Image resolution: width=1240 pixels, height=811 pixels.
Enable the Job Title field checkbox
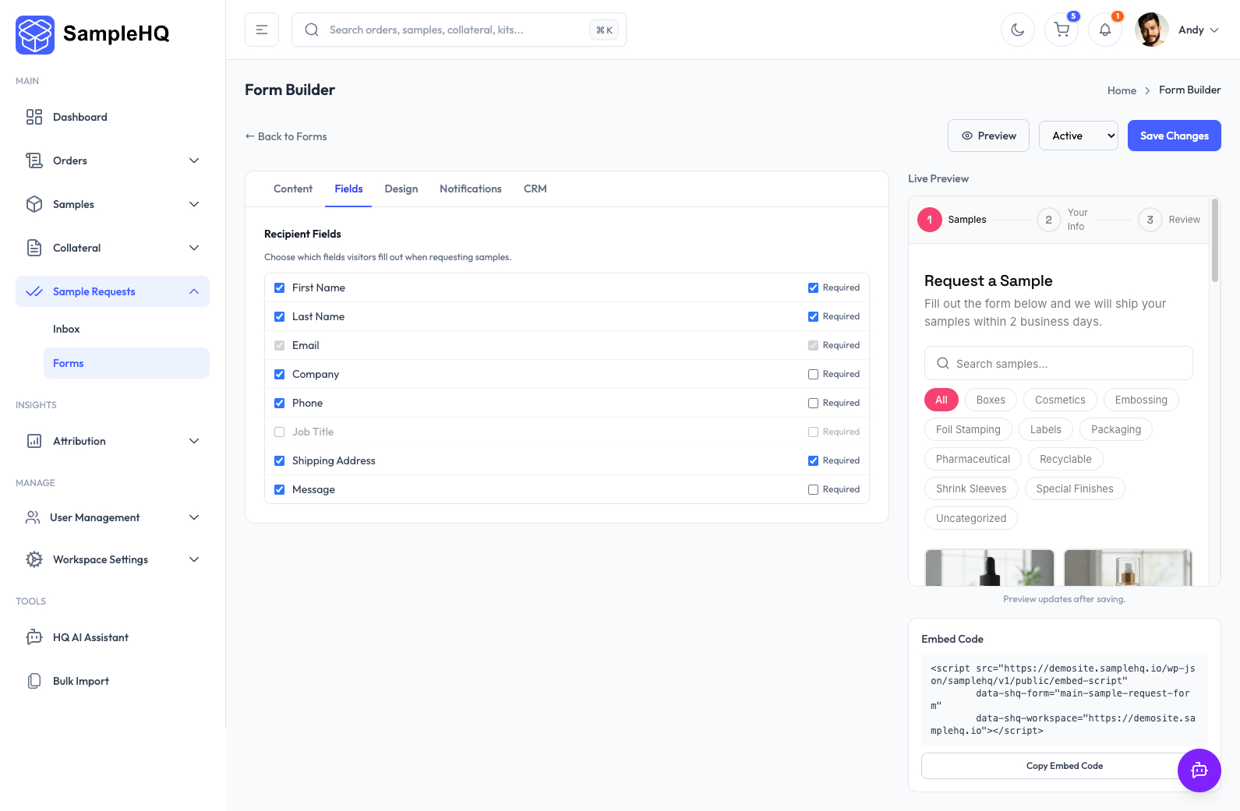(x=280, y=432)
